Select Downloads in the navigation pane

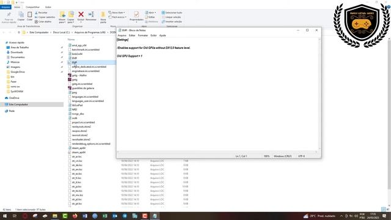16,53
